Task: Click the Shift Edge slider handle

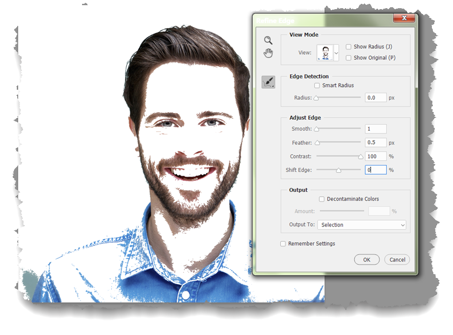Action: pyautogui.click(x=338, y=170)
